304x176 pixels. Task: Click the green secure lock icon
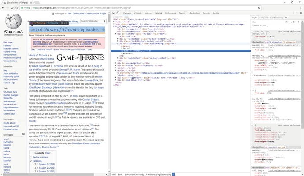pyautogui.click(x=22, y=8)
